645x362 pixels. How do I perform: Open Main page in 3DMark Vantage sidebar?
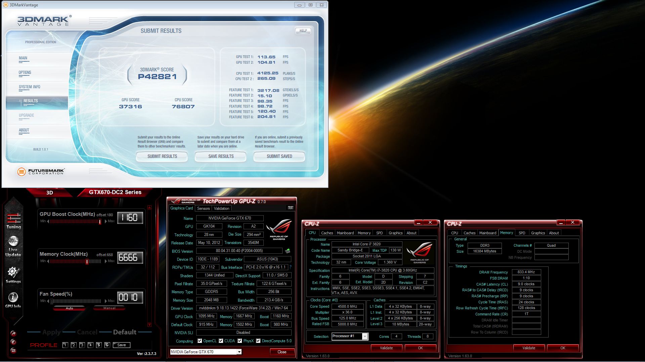point(23,58)
